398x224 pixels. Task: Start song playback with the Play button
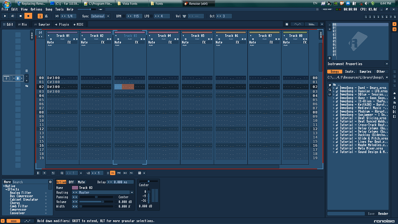pos(5,16)
